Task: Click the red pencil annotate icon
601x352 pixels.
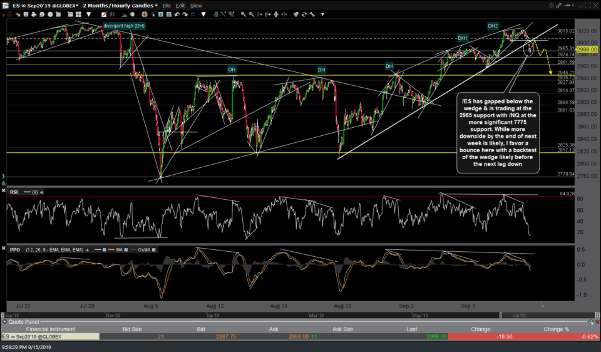Action: coord(104,14)
